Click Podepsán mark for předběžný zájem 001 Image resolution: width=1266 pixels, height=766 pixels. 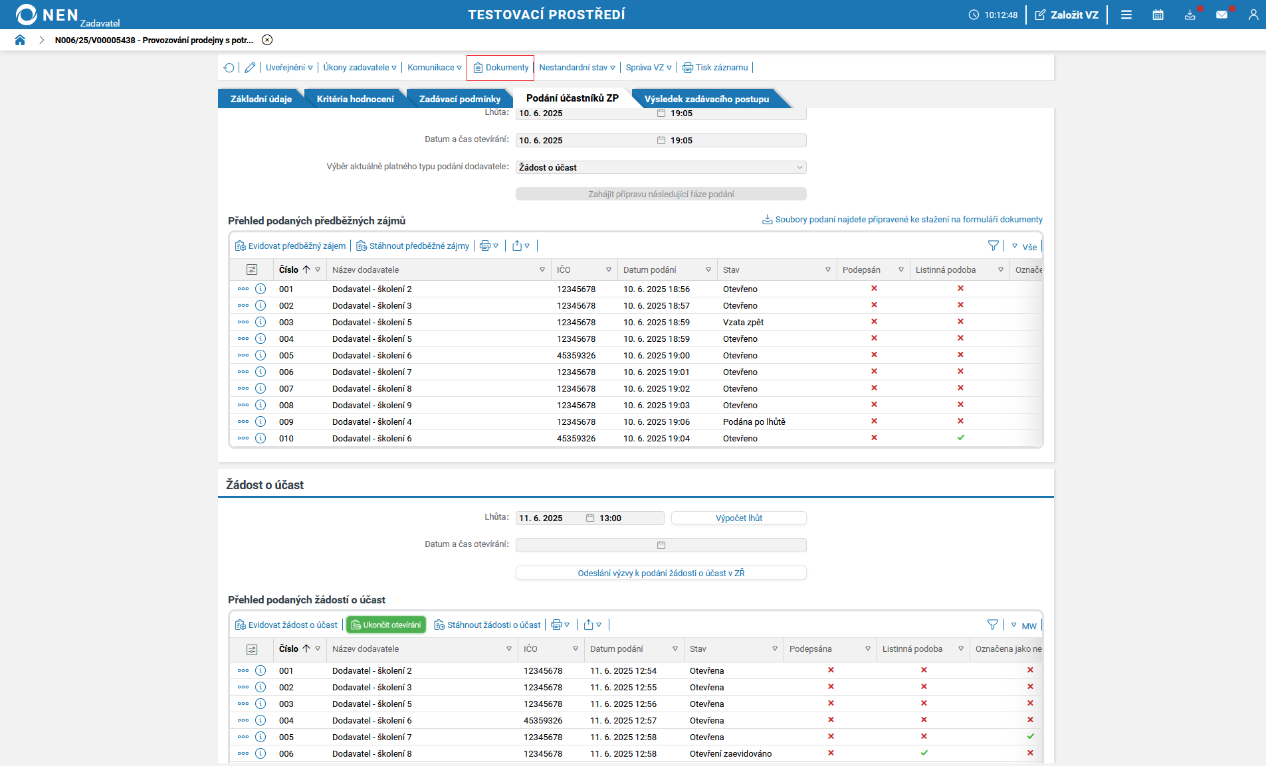pyautogui.click(x=874, y=289)
